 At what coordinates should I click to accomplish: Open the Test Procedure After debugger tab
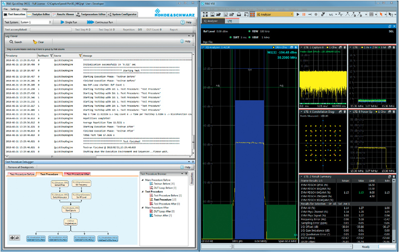click(x=78, y=174)
